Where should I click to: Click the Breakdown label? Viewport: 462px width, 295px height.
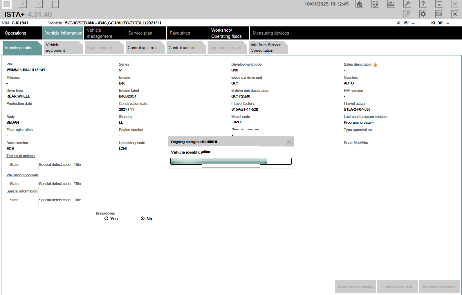click(105, 213)
